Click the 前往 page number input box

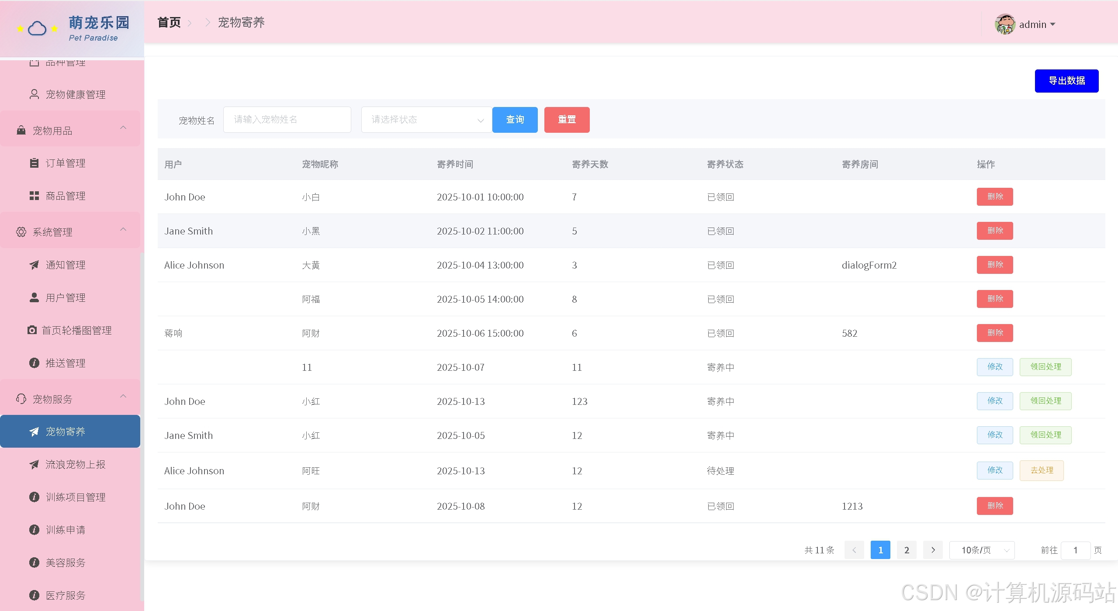point(1075,550)
